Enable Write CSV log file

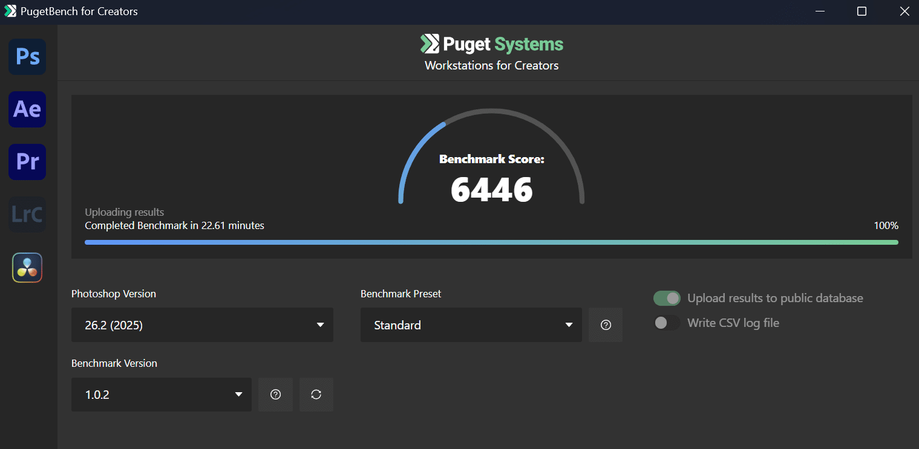667,323
